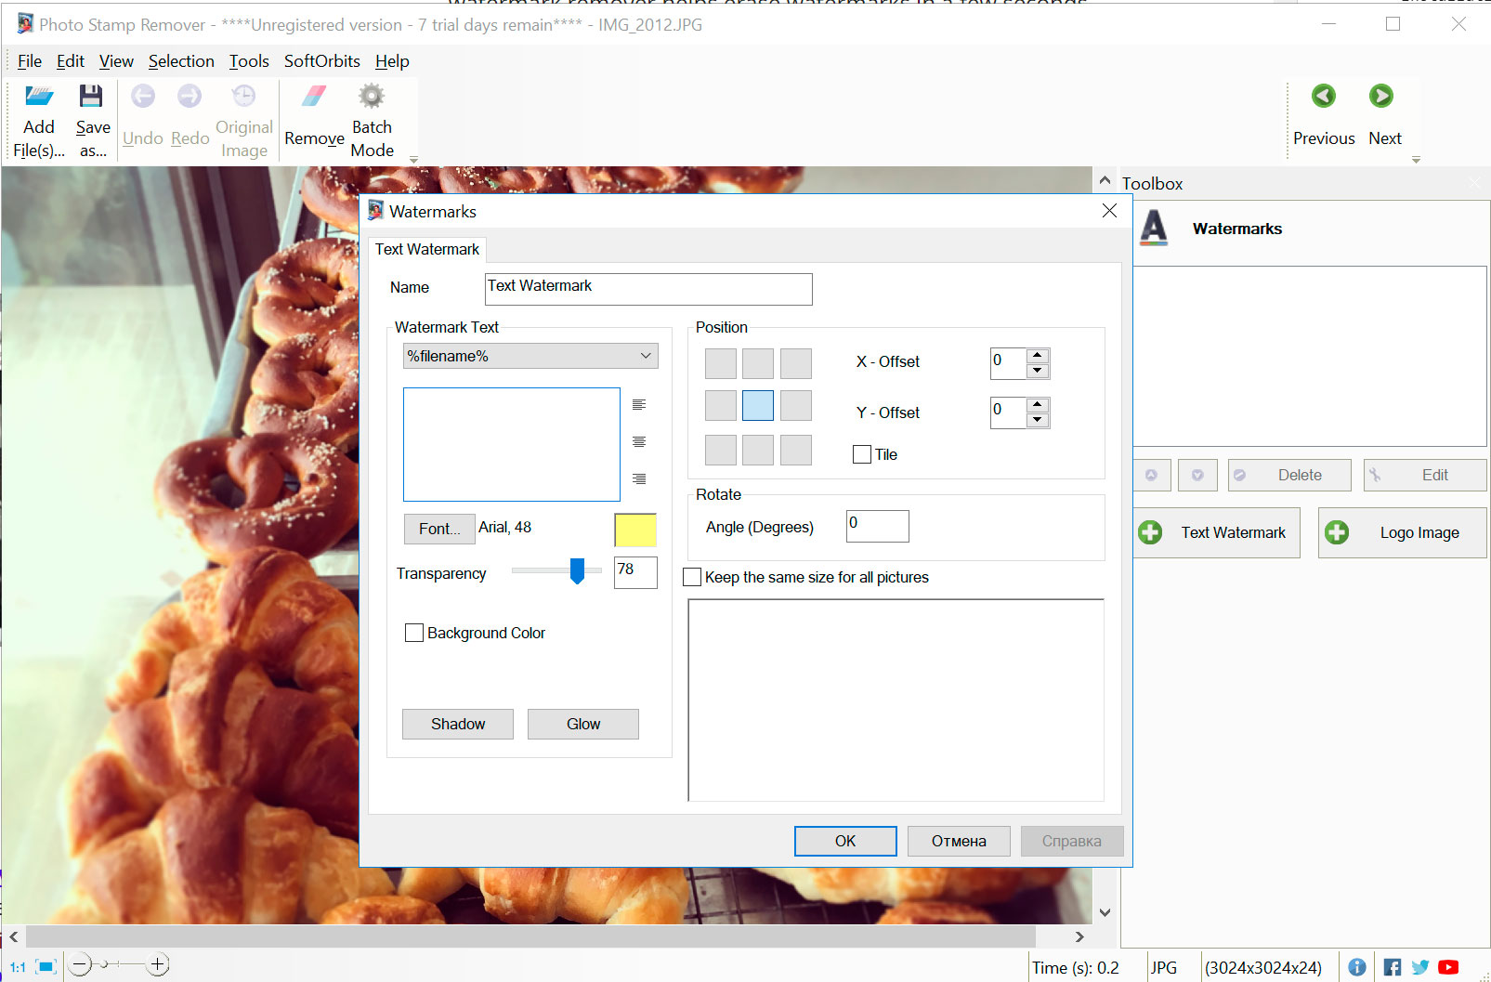Select the Text Watermark tab
The image size is (1491, 982).
coord(426,249)
